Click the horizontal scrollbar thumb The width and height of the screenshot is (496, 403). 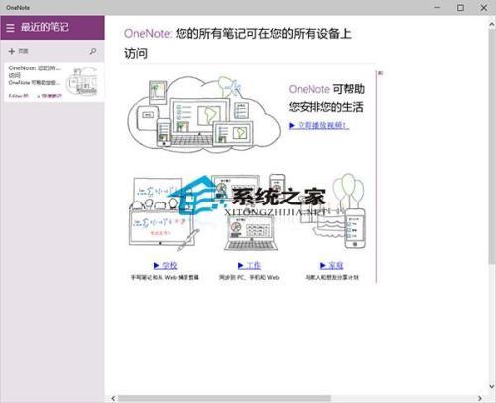tap(225, 398)
